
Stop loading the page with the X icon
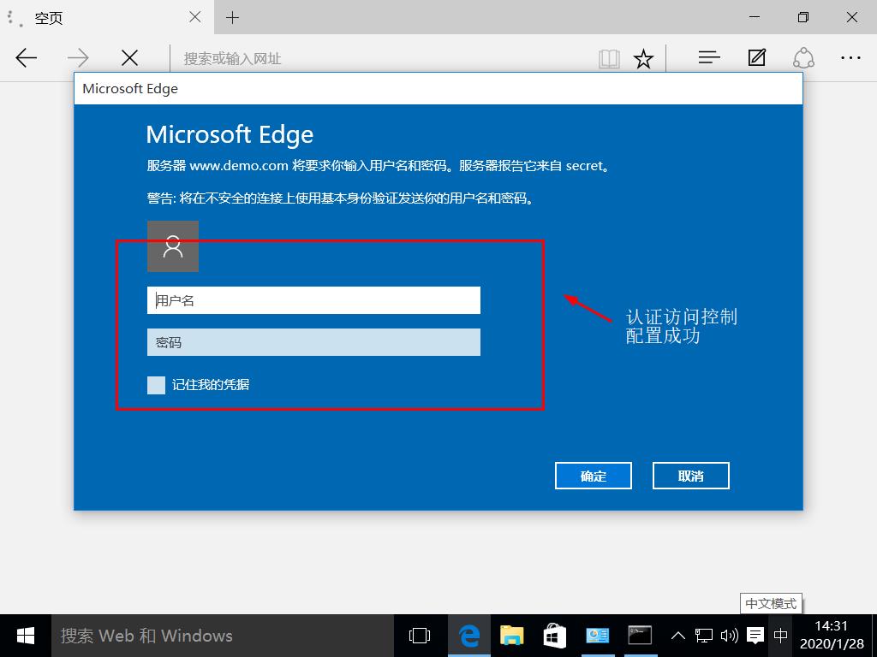[129, 57]
